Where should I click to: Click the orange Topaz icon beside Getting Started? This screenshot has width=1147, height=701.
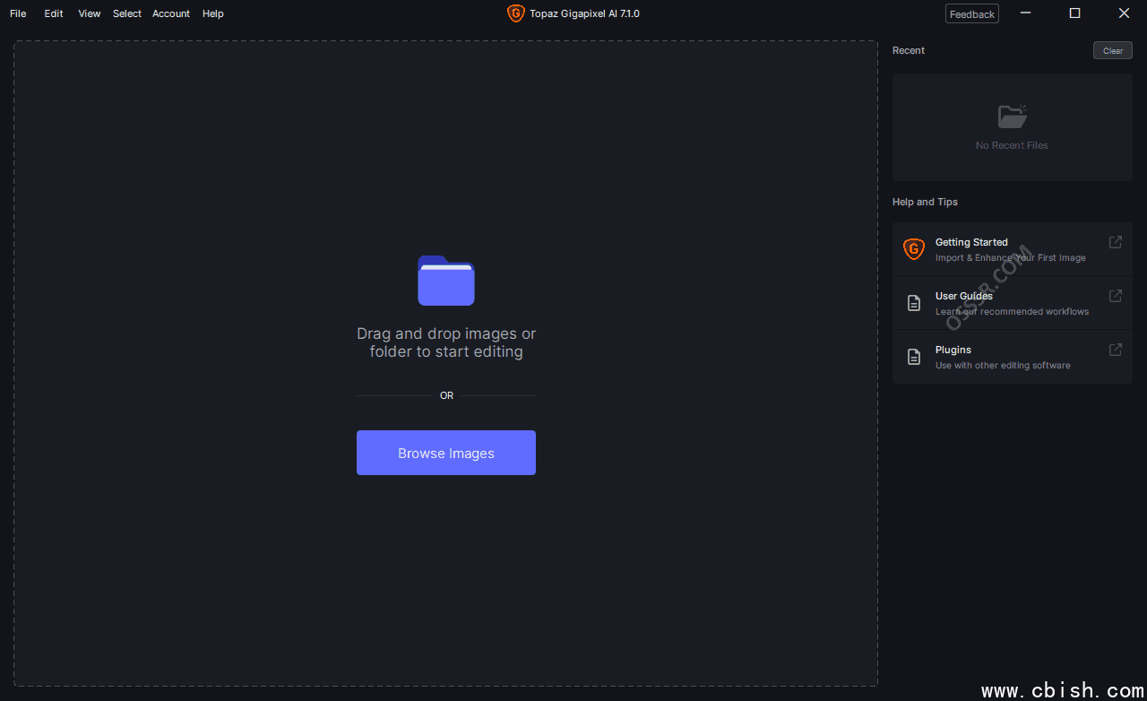tap(913, 249)
